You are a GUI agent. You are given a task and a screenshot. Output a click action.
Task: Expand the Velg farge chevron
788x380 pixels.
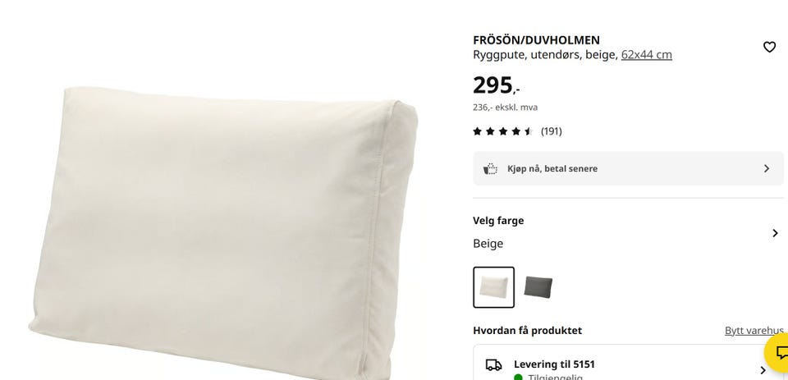pyautogui.click(x=774, y=233)
